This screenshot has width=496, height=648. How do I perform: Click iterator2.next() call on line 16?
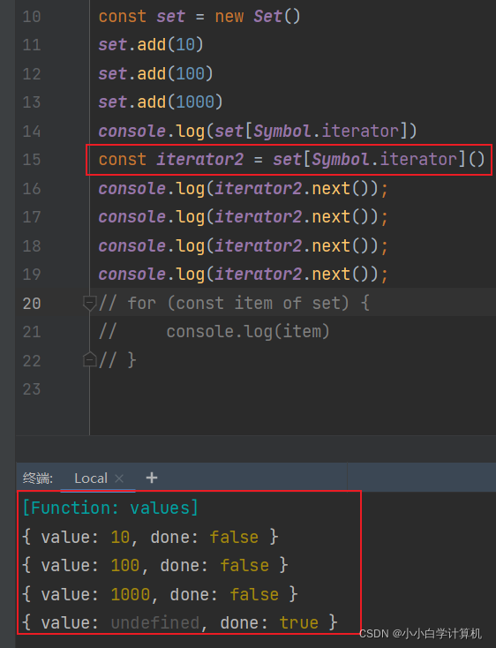point(291,188)
